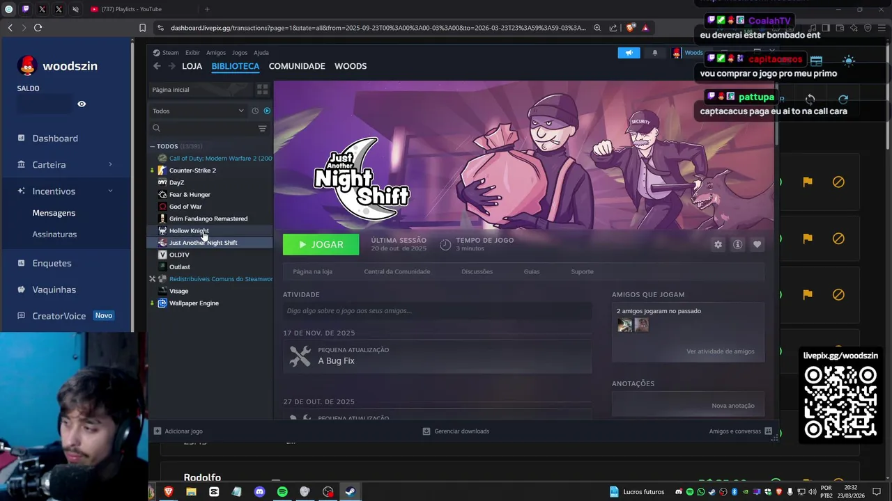
Task: Go to the LOJA tab in Steam
Action: tap(192, 66)
